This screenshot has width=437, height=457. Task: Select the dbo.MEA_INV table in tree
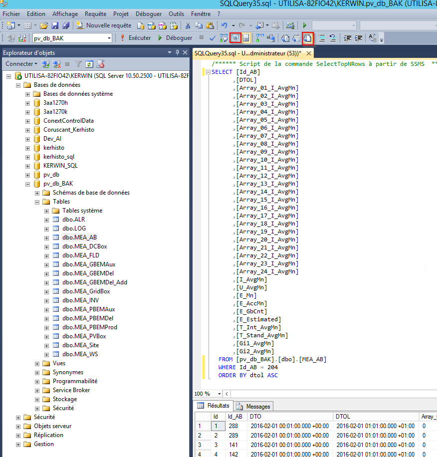coord(80,300)
